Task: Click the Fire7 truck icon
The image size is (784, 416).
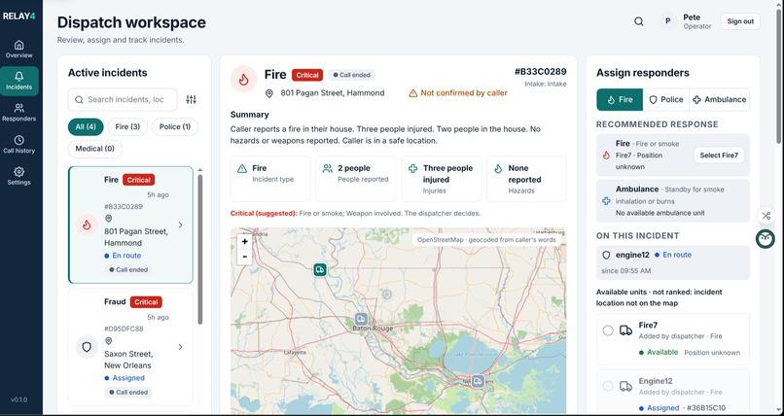Action: click(x=625, y=330)
